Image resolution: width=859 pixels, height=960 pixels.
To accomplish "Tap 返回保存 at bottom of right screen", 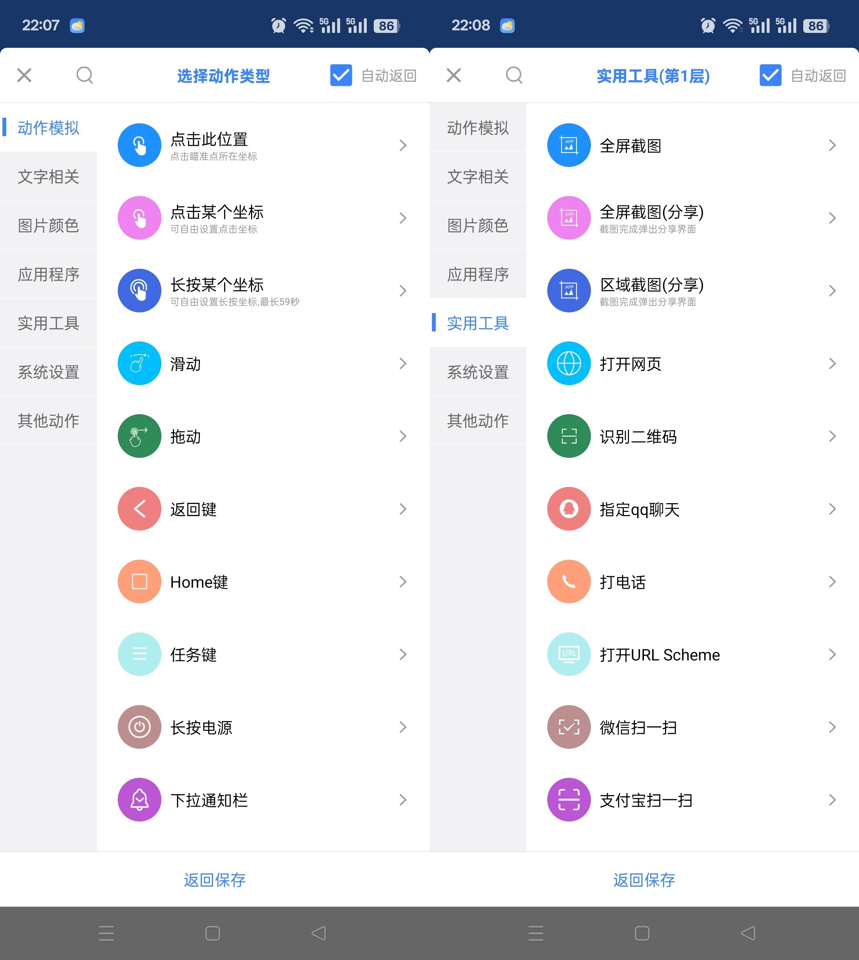I will point(644,880).
